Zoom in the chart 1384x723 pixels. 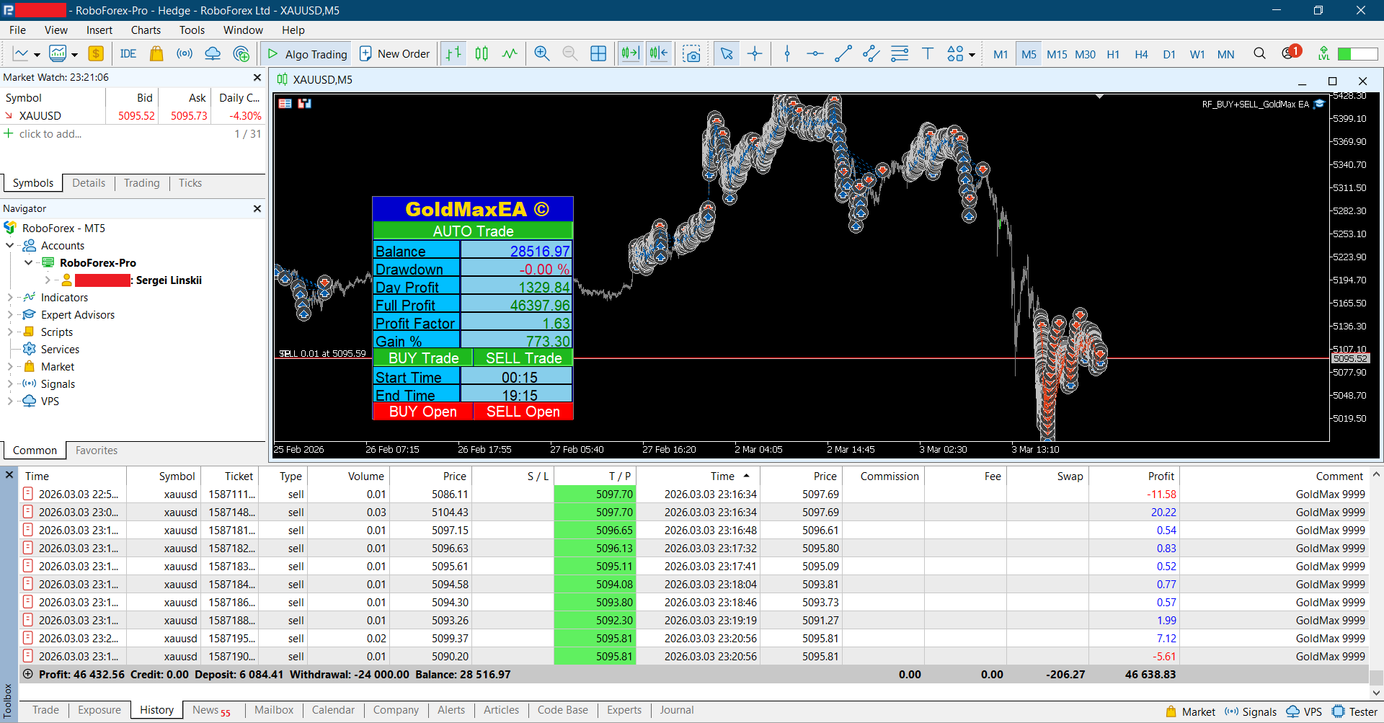542,54
